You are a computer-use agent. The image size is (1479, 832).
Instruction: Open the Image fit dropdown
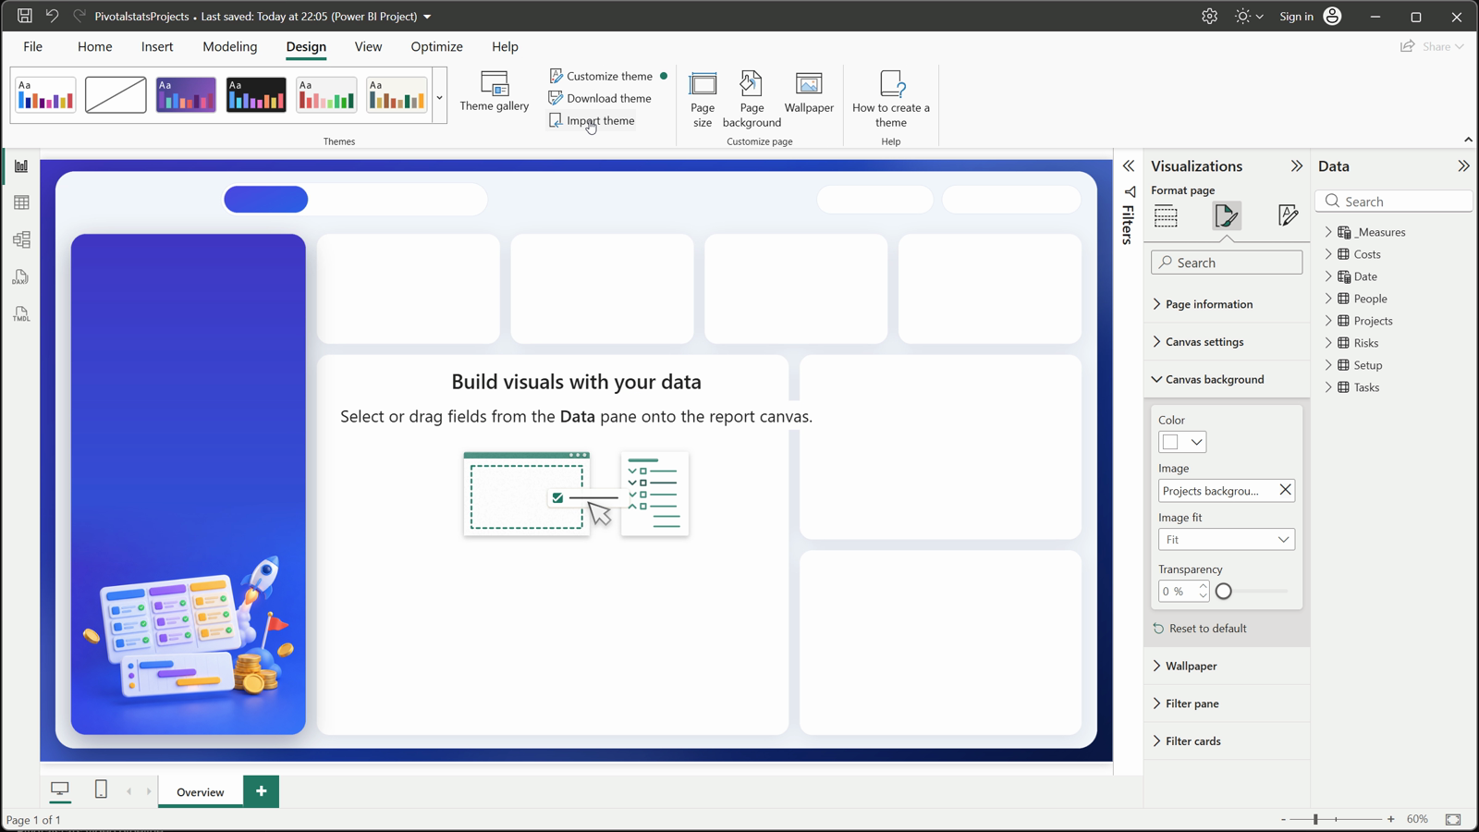(x=1227, y=540)
